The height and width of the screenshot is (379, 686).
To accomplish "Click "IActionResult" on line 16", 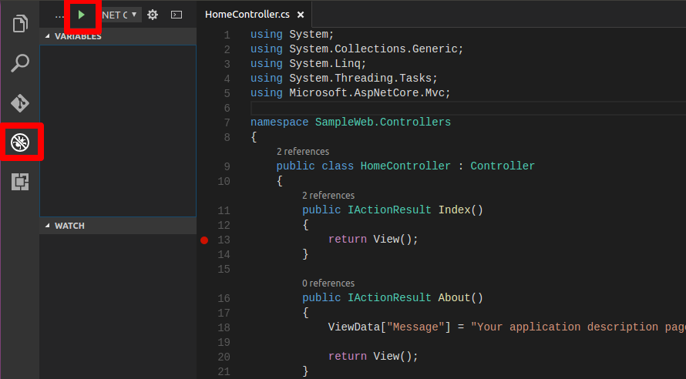I will [389, 298].
